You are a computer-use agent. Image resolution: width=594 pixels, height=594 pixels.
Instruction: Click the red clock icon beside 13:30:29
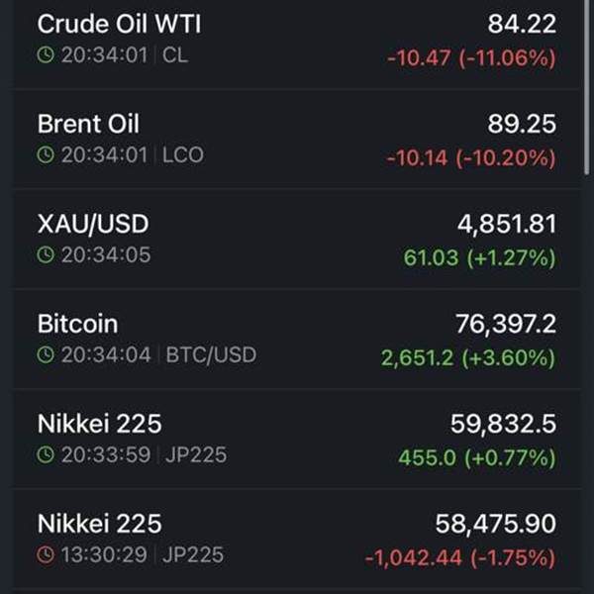pos(46,555)
